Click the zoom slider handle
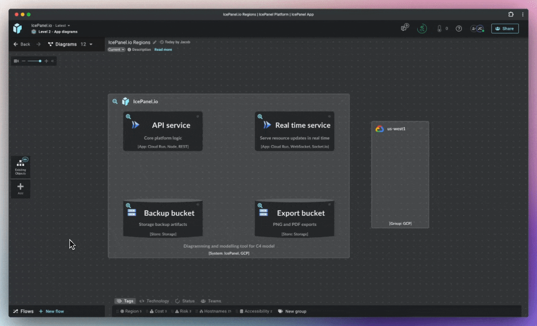Screen dimensions: 537x326 40,61
